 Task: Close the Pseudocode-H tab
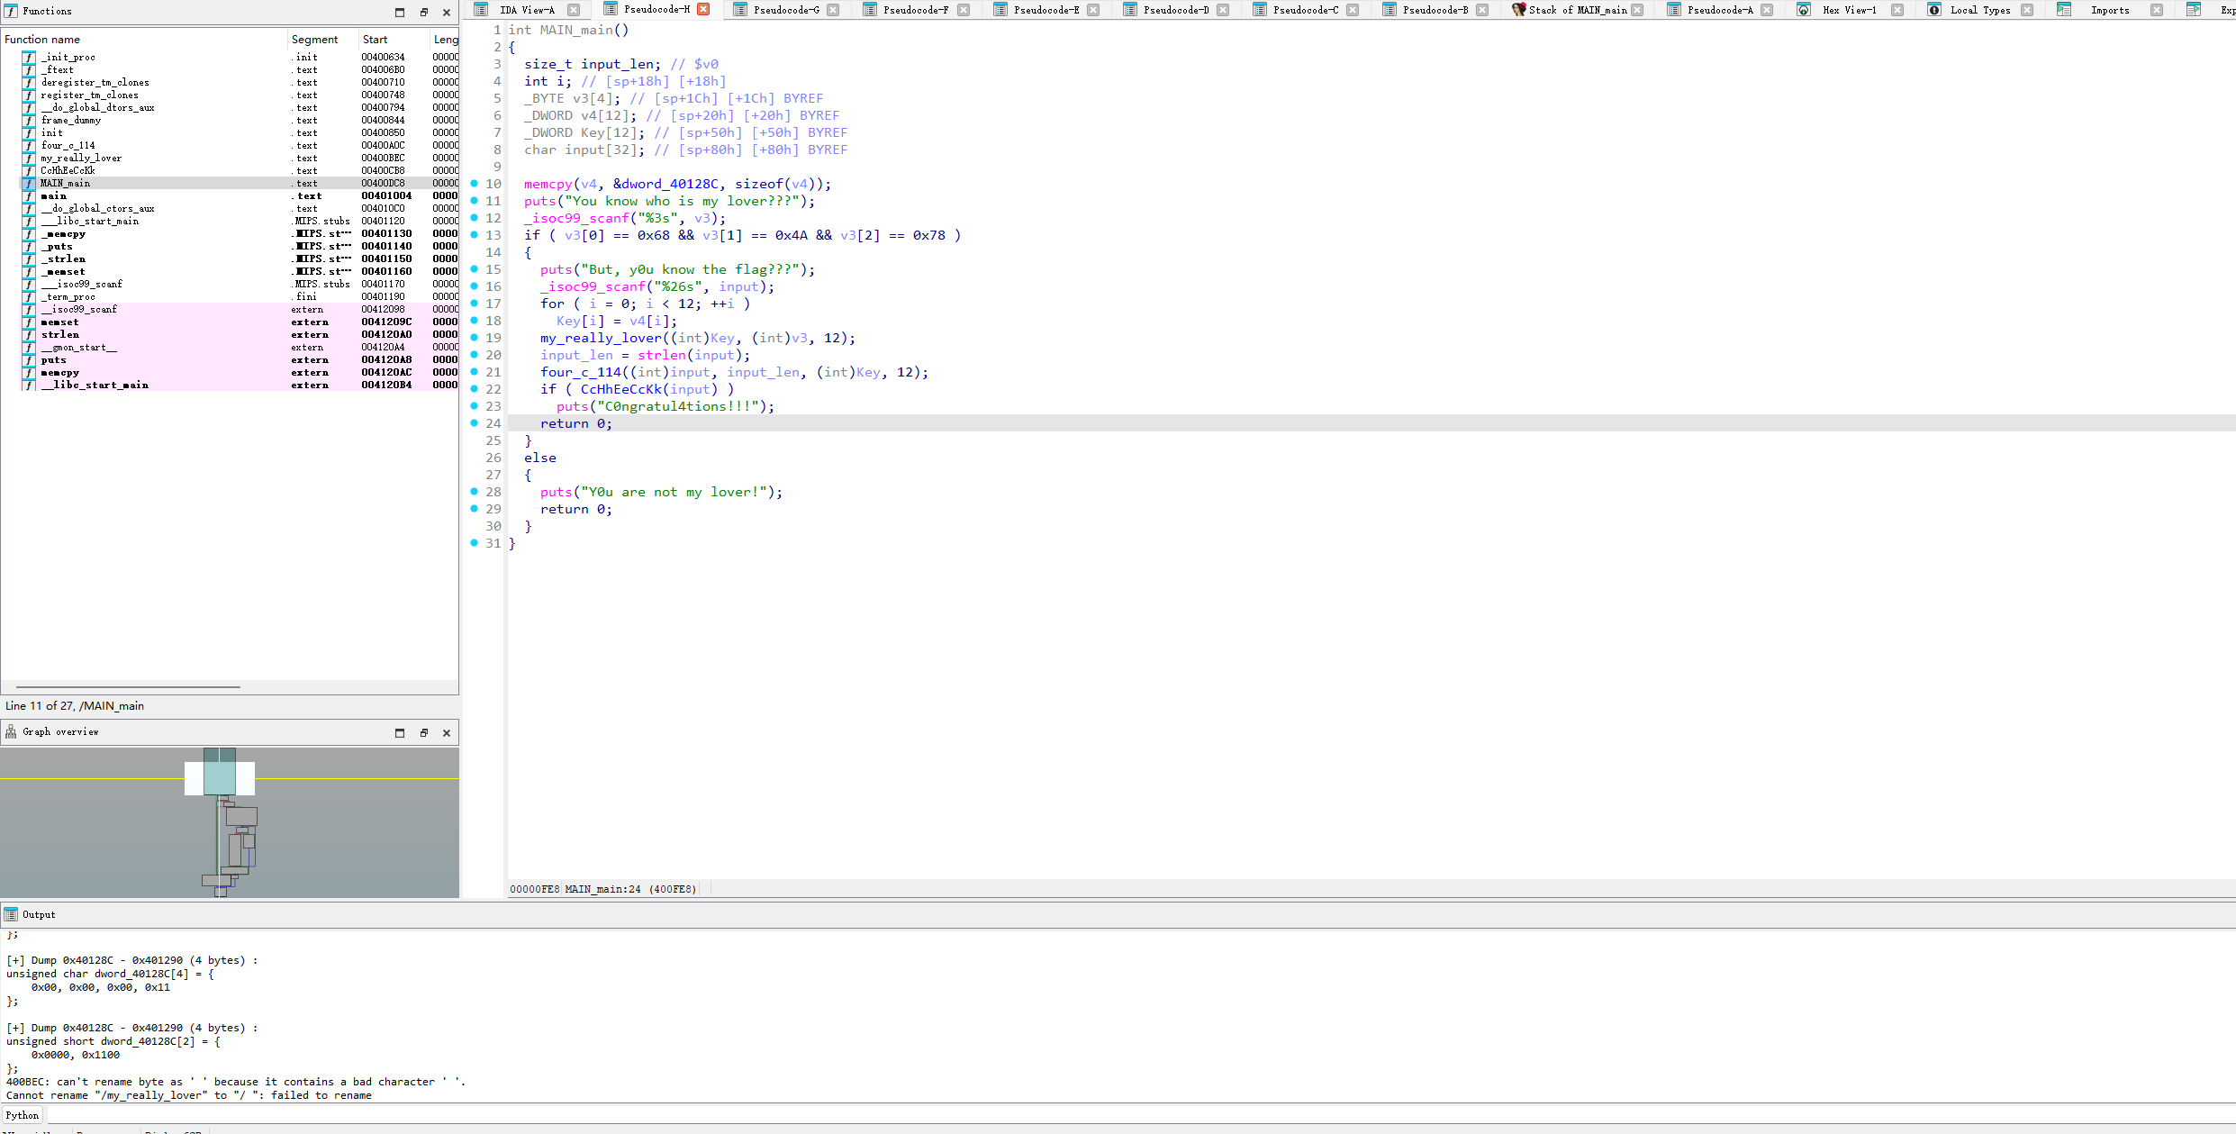pos(703,9)
